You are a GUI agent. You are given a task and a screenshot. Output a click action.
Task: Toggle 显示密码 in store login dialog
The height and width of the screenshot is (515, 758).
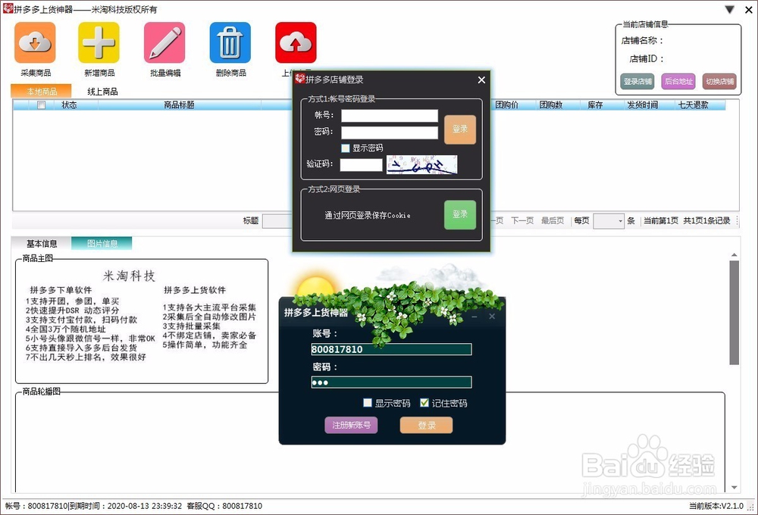tap(345, 148)
